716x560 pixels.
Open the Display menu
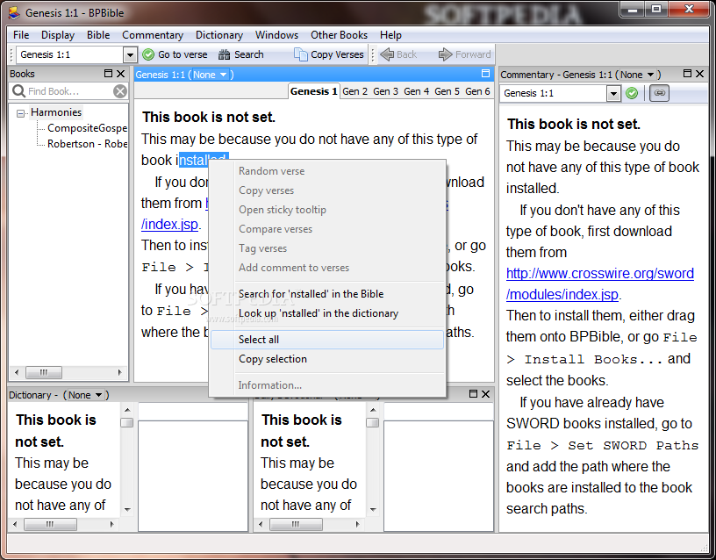pyautogui.click(x=58, y=35)
